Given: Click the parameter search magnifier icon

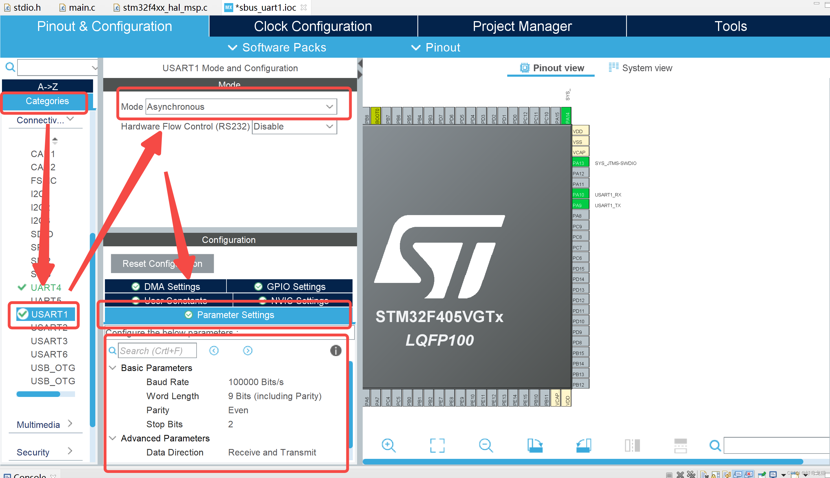Looking at the screenshot, I should click(113, 351).
